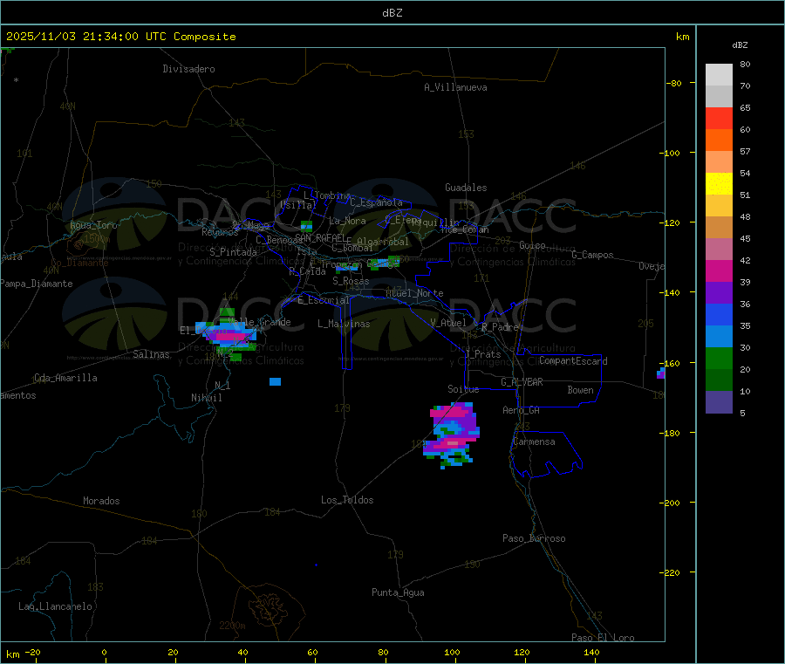The image size is (785, 664).
Task: Click the light blue 35-30 dBZ legend swatch
Action: [719, 337]
